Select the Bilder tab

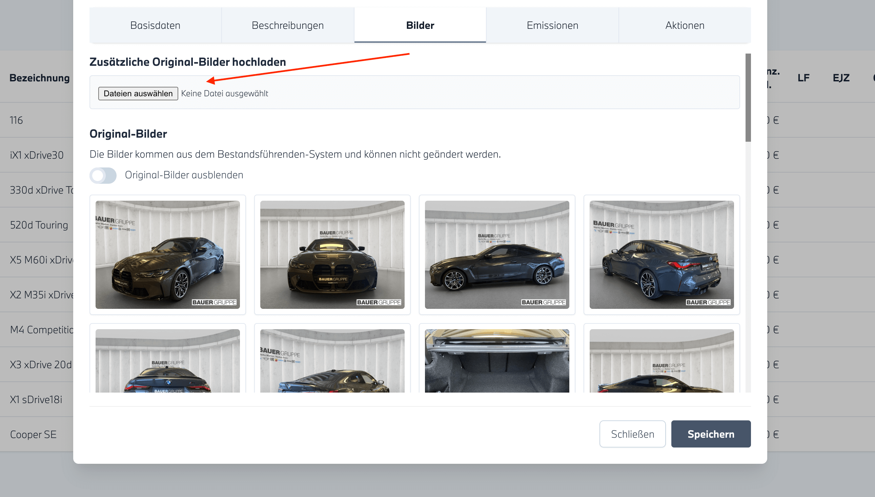point(420,25)
